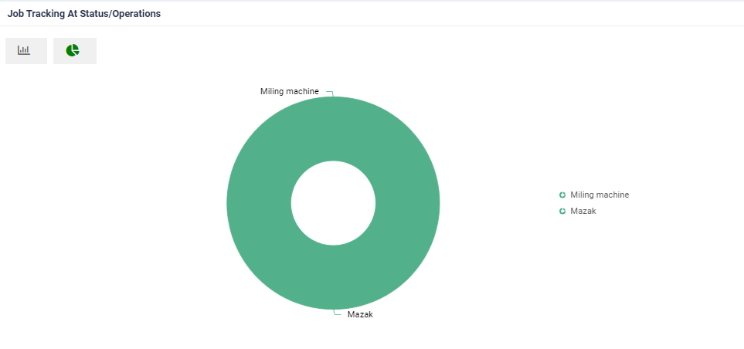Click the Mazak legend marker icon
Viewport: 744px width, 349px height.
click(562, 211)
